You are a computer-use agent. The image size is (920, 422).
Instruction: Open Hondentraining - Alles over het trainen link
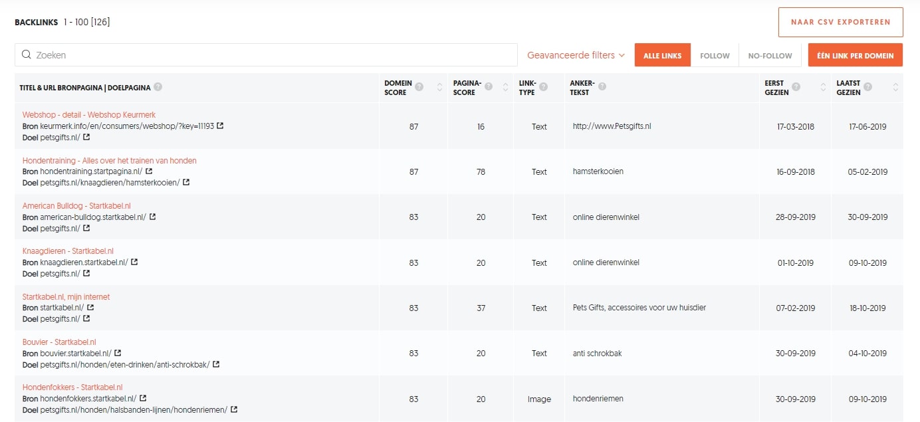110,160
